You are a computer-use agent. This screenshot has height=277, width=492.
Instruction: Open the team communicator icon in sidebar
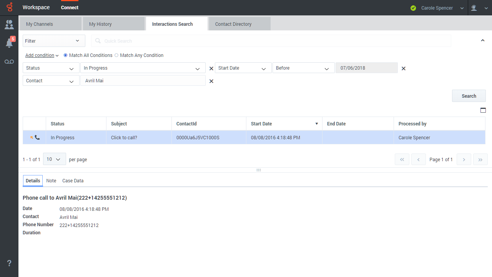click(9, 25)
